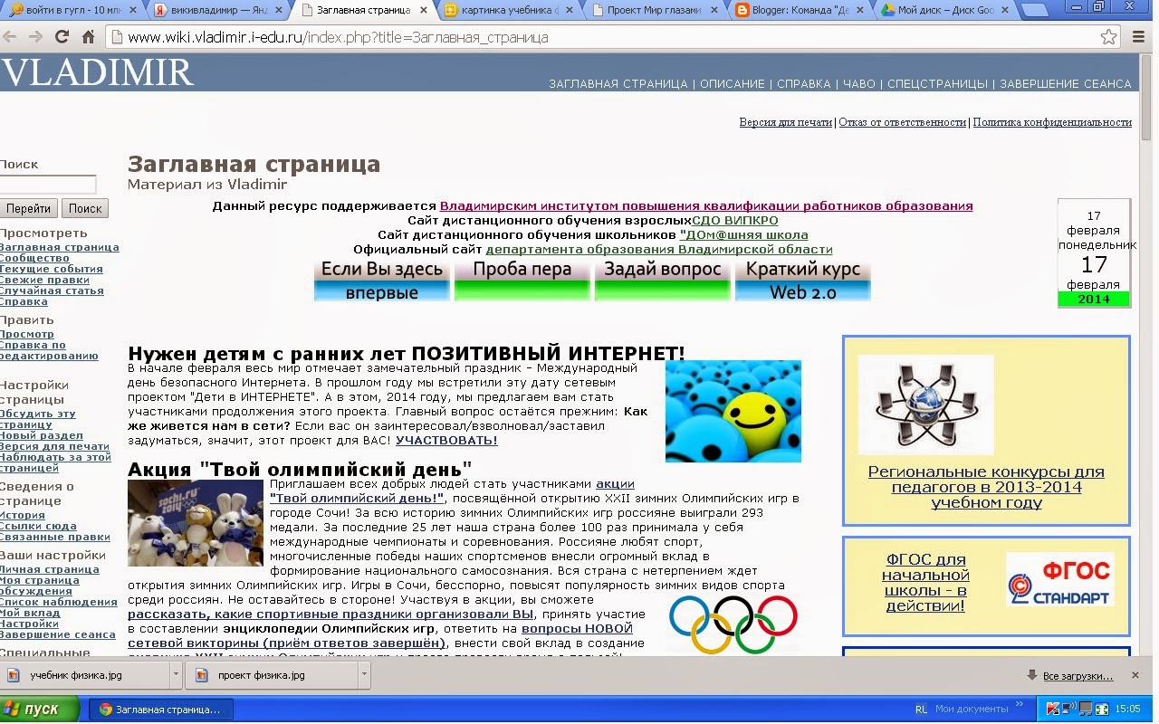
Task: Click the 'УЧАСТВОВАТЬ!' link
Action: pyautogui.click(x=446, y=440)
